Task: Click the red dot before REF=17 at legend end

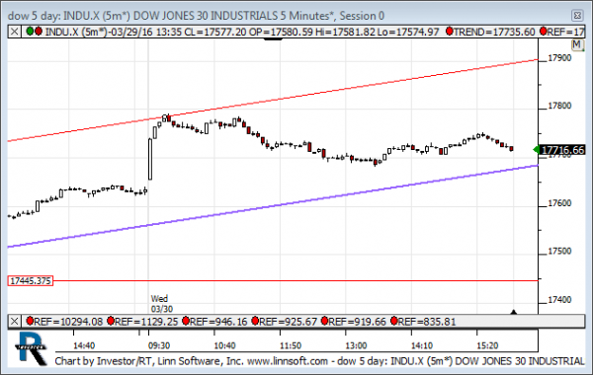Action: click(x=543, y=32)
